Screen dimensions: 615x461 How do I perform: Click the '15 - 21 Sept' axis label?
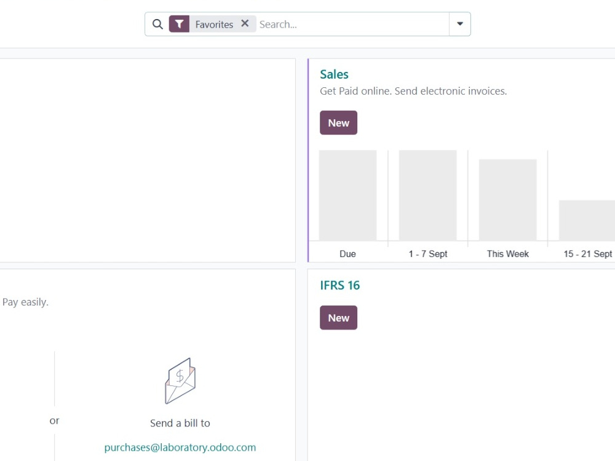[587, 254]
